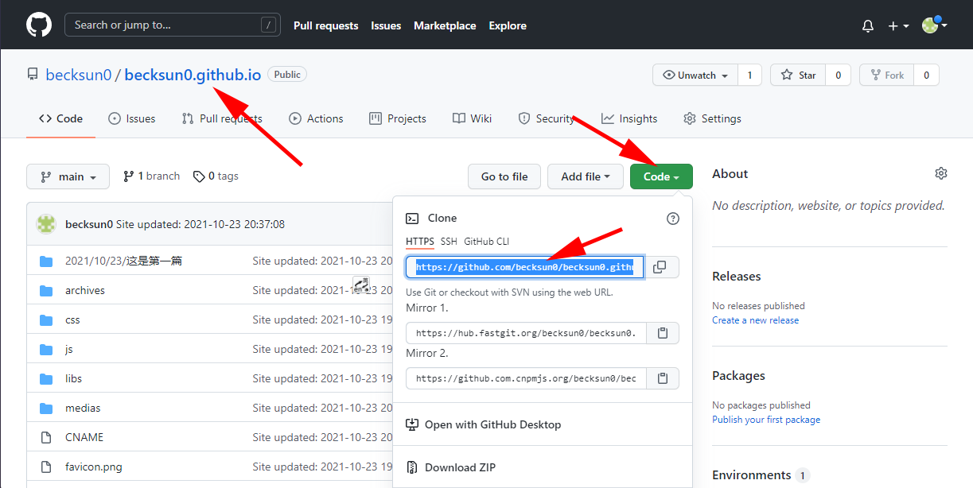Image resolution: width=973 pixels, height=488 pixels.
Task: Click the repository icon beside becksun0
Action: pyautogui.click(x=33, y=75)
